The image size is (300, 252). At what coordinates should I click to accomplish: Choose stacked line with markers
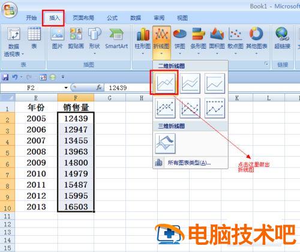click(190, 108)
